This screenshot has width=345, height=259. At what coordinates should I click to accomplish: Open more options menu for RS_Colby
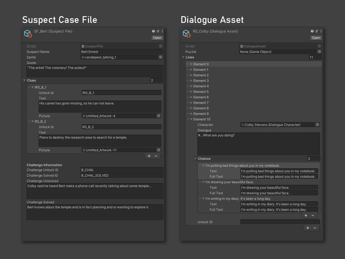[321, 31]
